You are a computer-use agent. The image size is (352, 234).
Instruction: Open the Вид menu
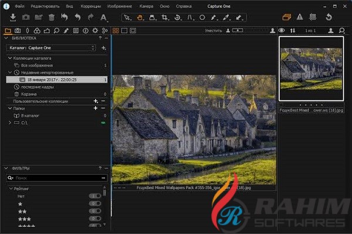(69, 6)
